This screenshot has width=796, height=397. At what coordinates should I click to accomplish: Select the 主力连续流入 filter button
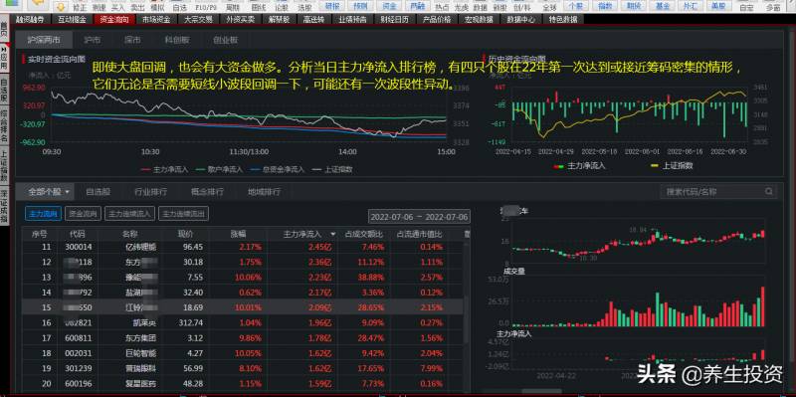130,214
